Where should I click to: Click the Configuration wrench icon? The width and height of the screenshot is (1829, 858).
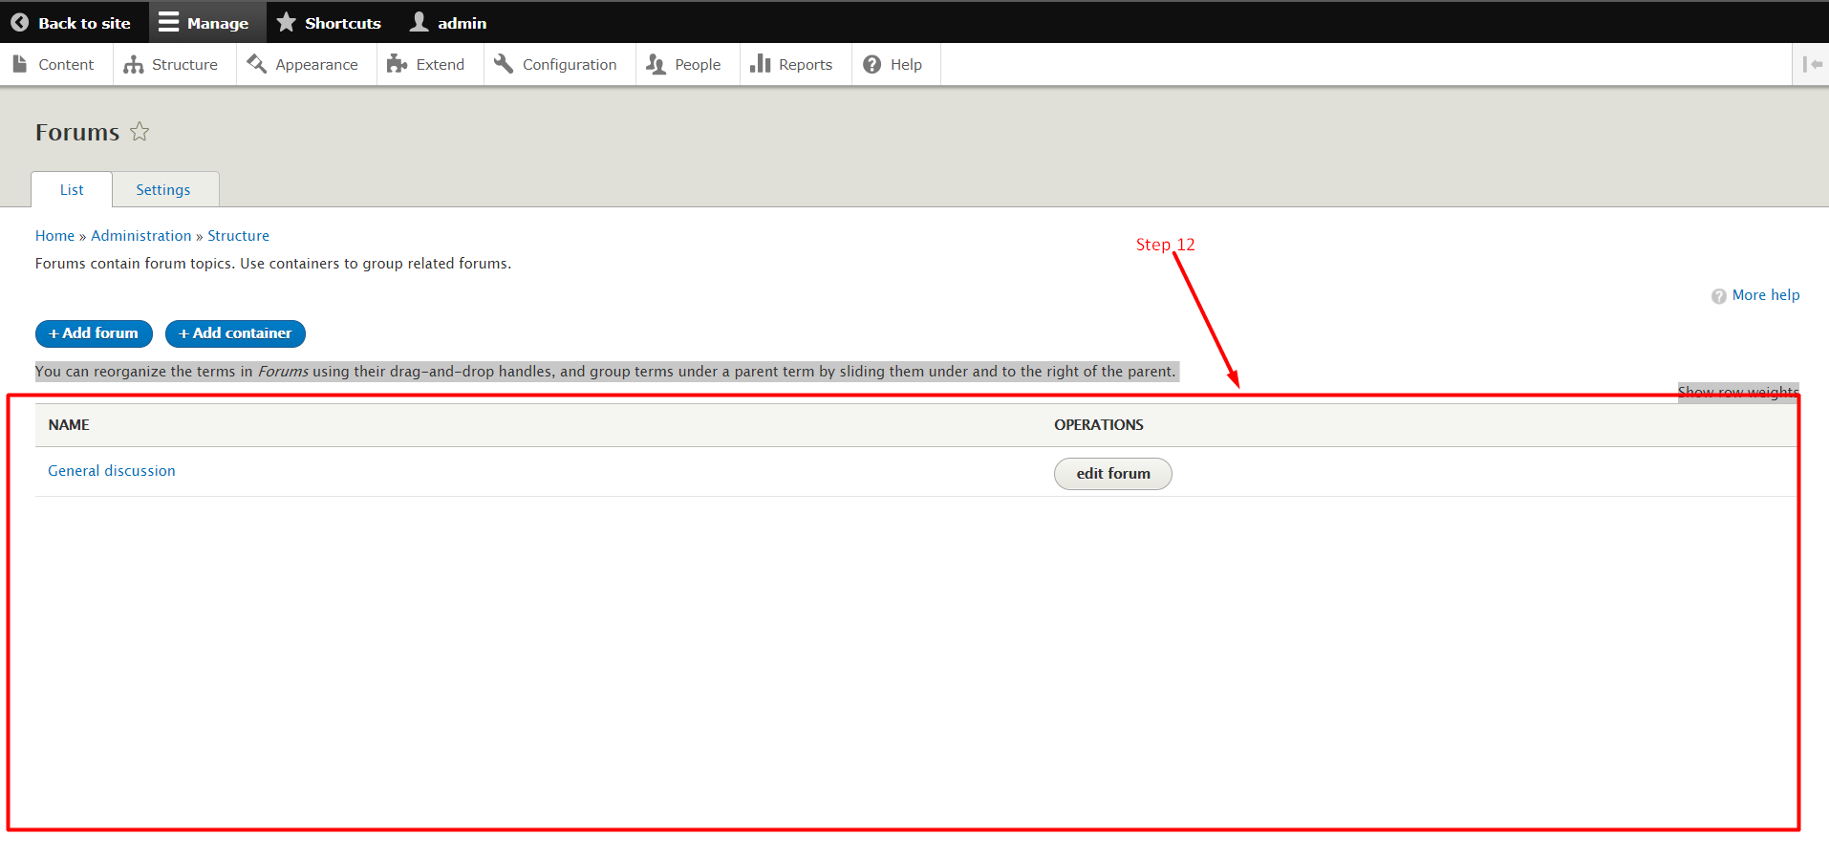[x=504, y=64]
